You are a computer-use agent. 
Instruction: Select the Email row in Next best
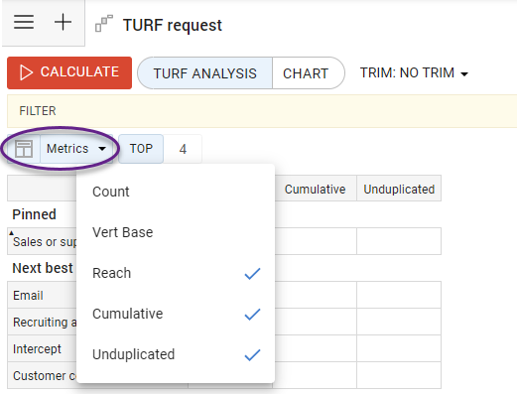[42, 295]
